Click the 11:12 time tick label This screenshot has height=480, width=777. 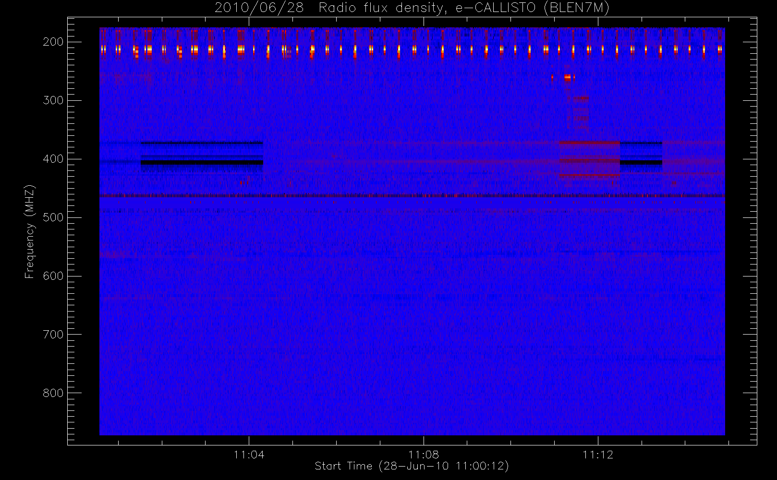[598, 455]
